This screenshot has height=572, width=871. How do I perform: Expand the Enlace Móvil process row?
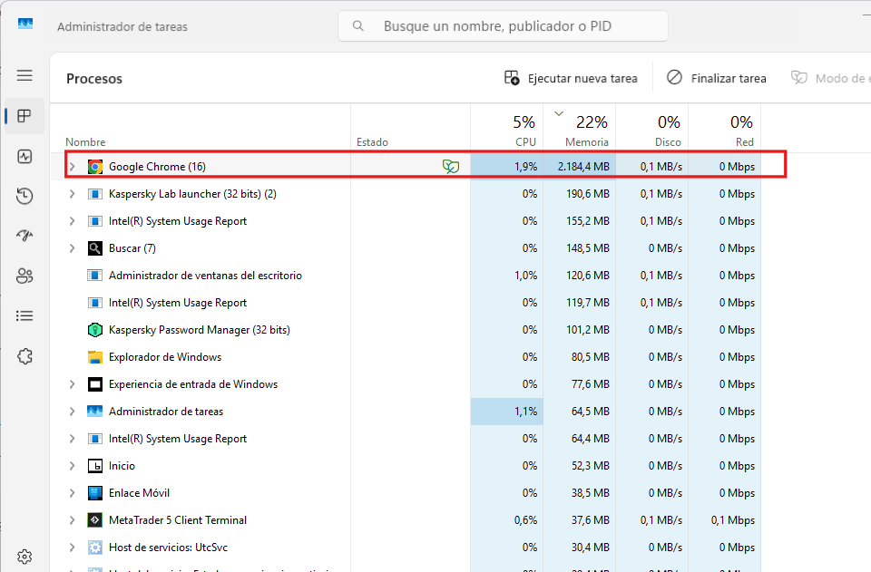tap(72, 492)
